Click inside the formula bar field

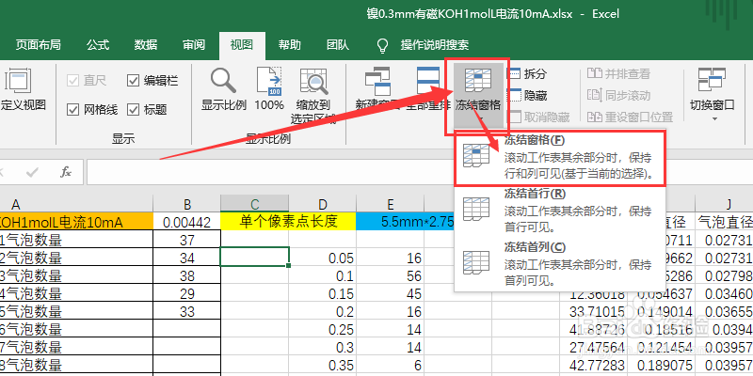click(270, 172)
